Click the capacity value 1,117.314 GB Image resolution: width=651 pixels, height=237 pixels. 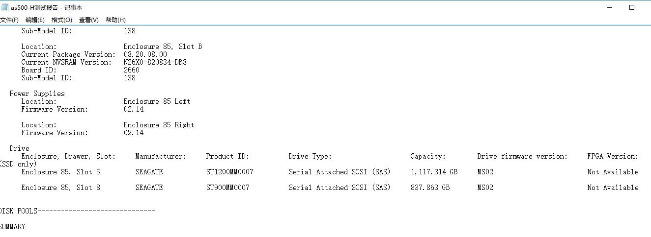(x=434, y=172)
